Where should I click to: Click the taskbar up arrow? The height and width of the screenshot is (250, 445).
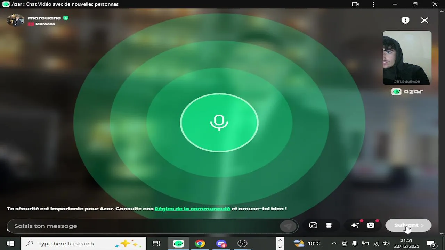coord(280,240)
